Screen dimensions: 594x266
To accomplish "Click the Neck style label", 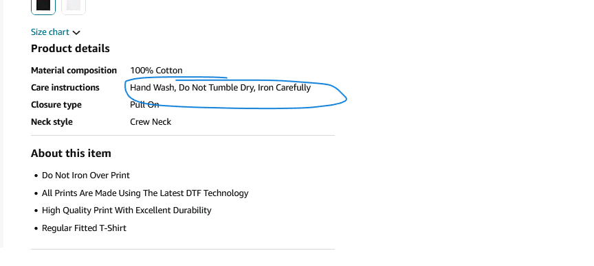I will pos(52,121).
